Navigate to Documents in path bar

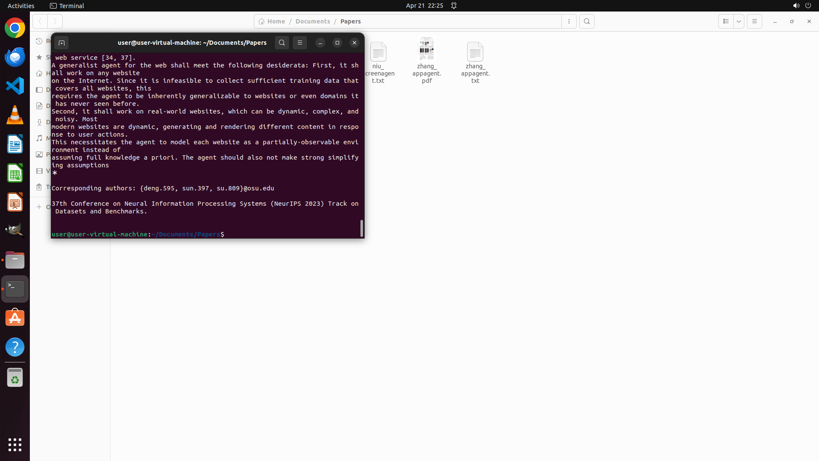(x=313, y=21)
